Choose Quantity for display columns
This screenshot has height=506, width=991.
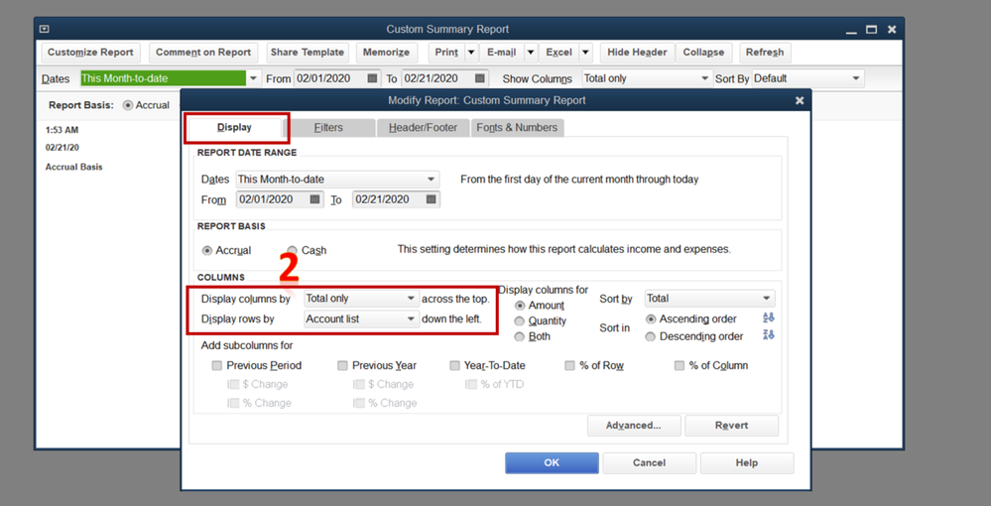520,321
